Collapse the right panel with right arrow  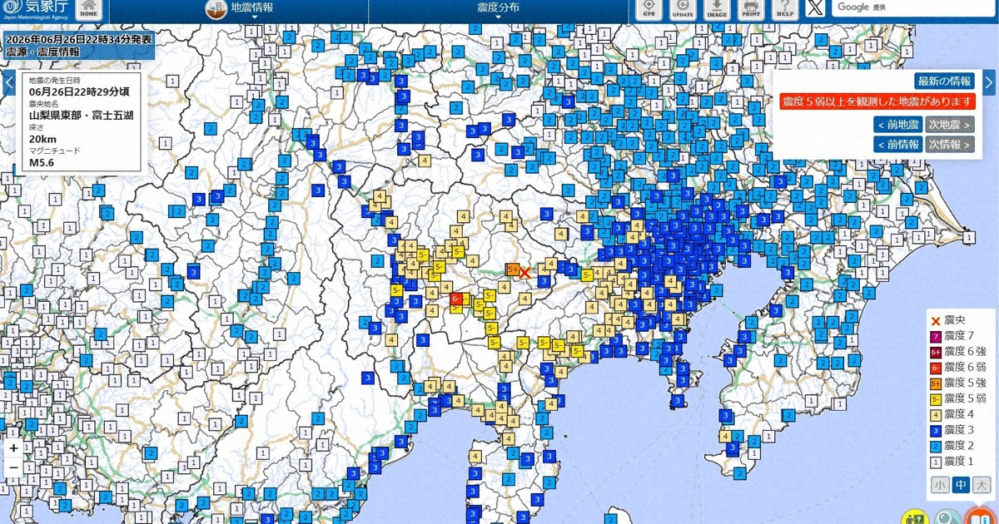pyautogui.click(x=989, y=82)
